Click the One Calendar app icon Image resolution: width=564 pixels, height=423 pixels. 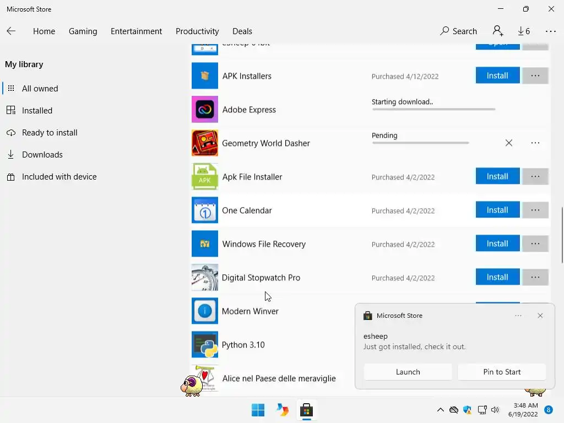click(205, 210)
